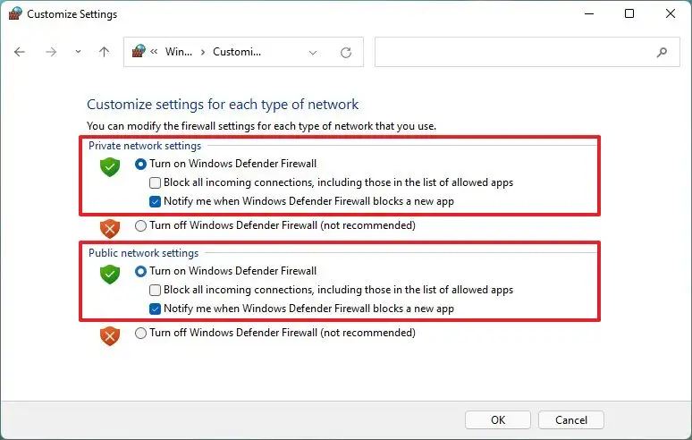Expand the address bar history chevron
Viewport: 692px width, 440px height.
313,53
